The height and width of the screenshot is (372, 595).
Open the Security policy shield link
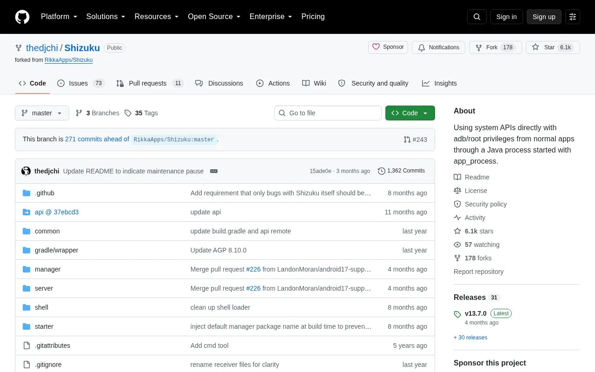click(x=480, y=204)
